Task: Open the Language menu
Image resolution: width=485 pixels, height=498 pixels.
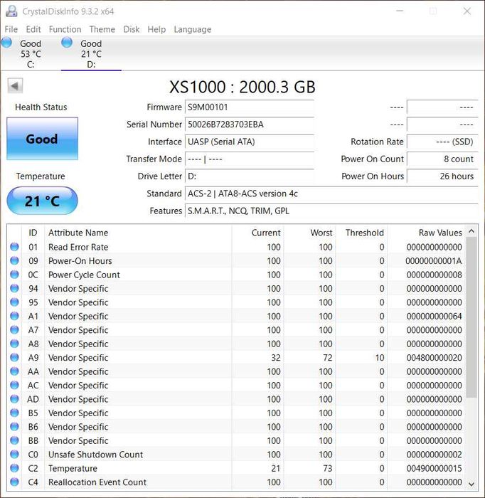Action: click(192, 29)
